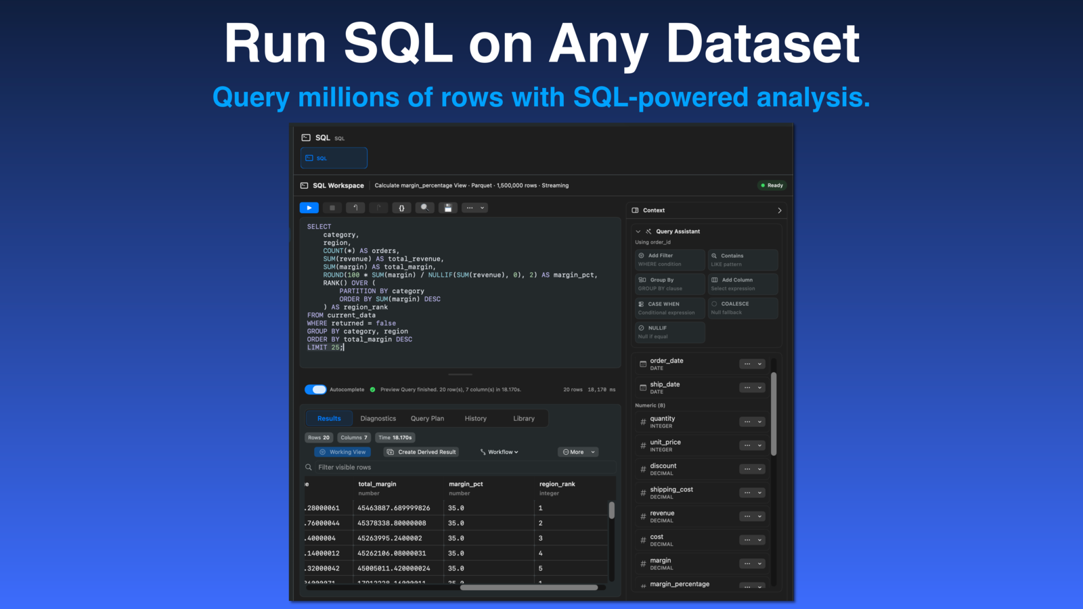This screenshot has width=1083, height=609.
Task: Click the Time 18.170s badge
Action: pyautogui.click(x=395, y=438)
